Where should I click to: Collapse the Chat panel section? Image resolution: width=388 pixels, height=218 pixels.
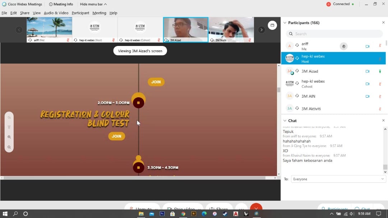pyautogui.click(x=285, y=121)
